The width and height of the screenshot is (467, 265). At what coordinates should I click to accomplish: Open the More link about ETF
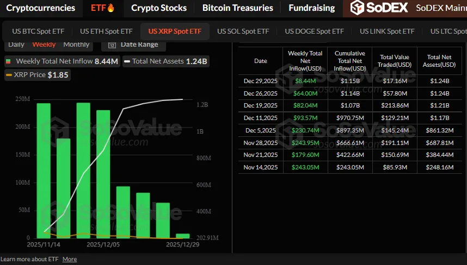70,259
